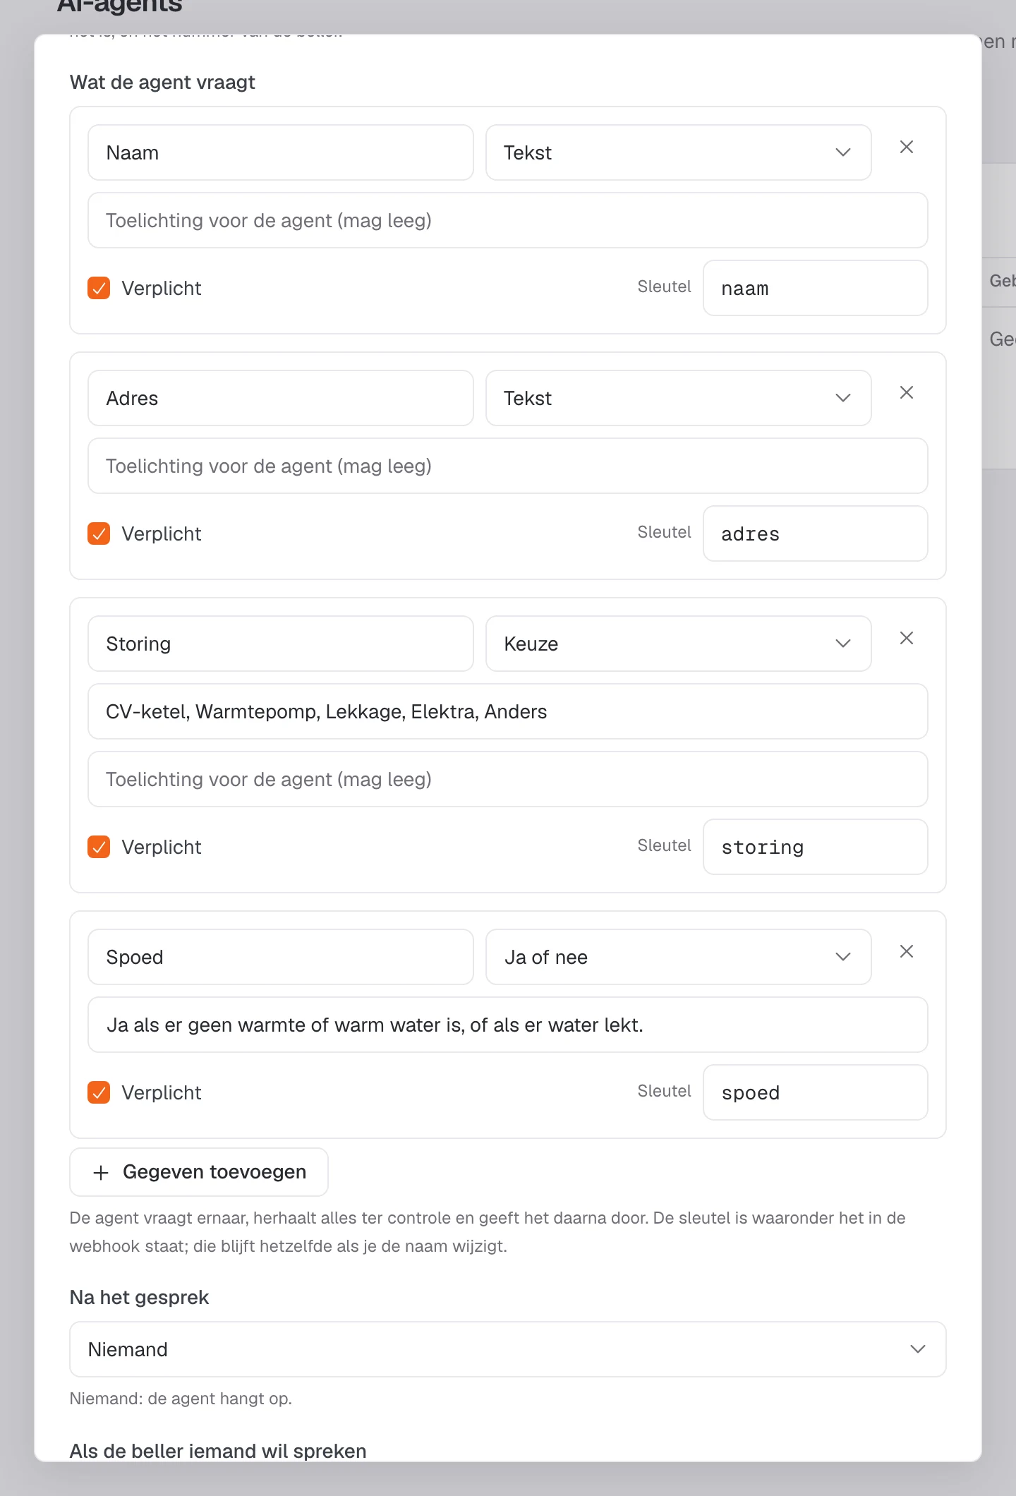The height and width of the screenshot is (1496, 1016).
Task: Click the Sleutel input containing 'naam'
Action: pyautogui.click(x=816, y=288)
